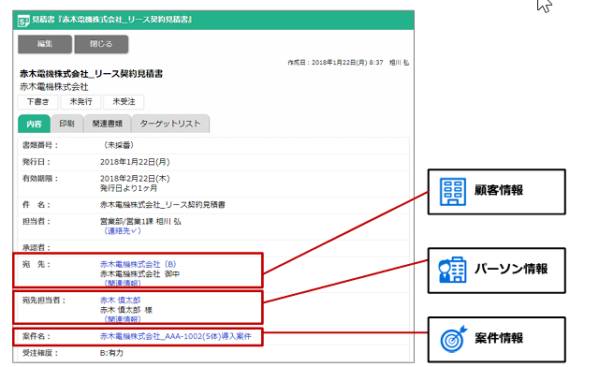Click the 2018年1月22日(月) issue date value
The image size is (599, 367).
pyautogui.click(x=135, y=162)
